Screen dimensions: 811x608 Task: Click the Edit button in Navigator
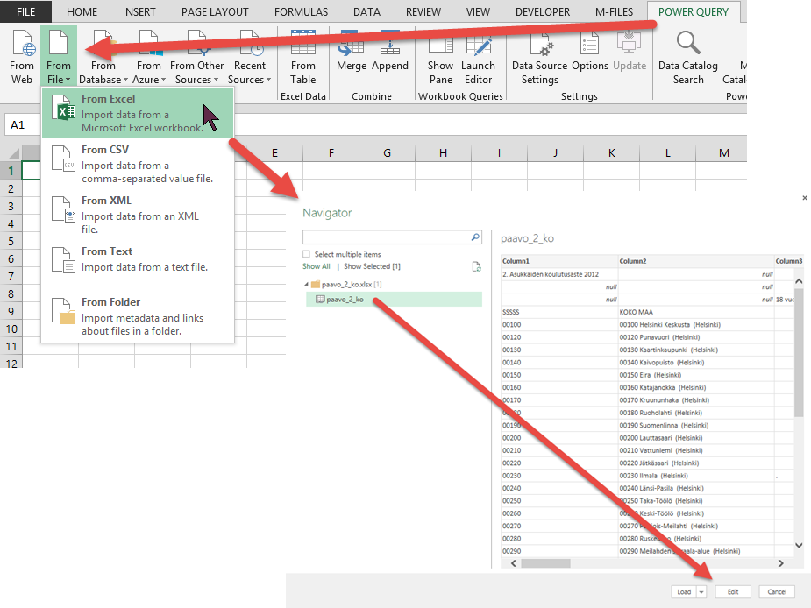coord(733,592)
